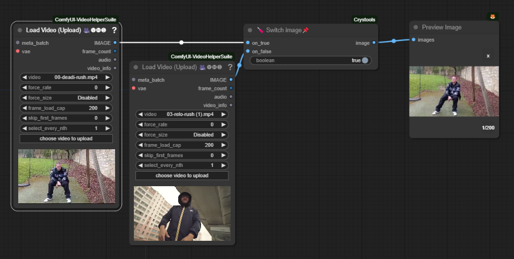514x259 pixels.
Task: Select next video after 03-relo-rush (1).mp4
Action: [223, 114]
